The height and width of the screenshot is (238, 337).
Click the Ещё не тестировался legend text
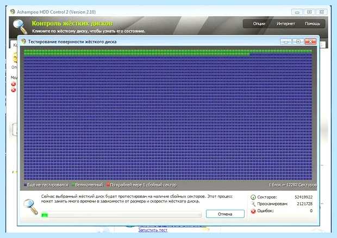tap(48, 185)
